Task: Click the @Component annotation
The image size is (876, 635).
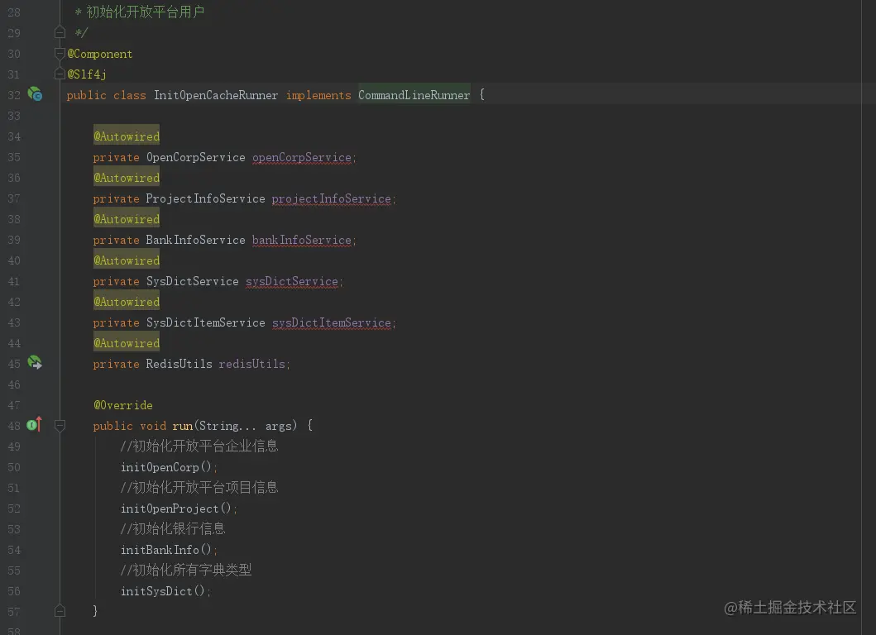Action: pyautogui.click(x=100, y=54)
